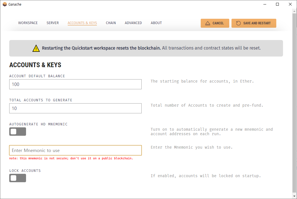Viewport: 297px width, 199px height.
Task: Click 'Total number of Accounts to create' description
Action: tap(207, 105)
